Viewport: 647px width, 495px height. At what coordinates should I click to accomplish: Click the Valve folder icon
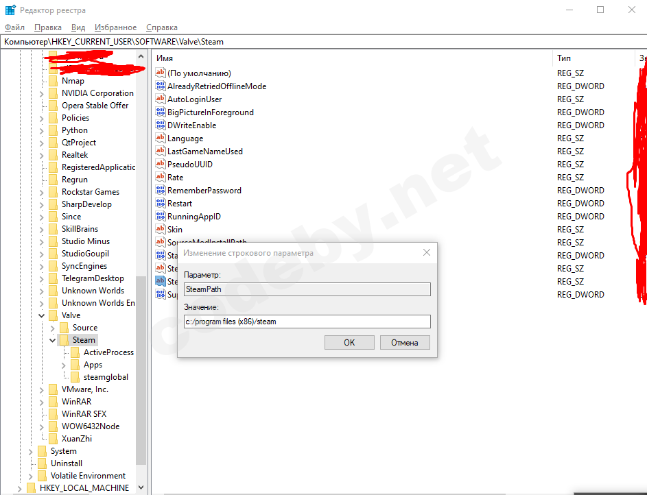[x=53, y=315]
